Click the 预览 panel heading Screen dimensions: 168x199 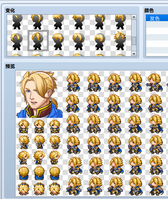tap(10, 66)
